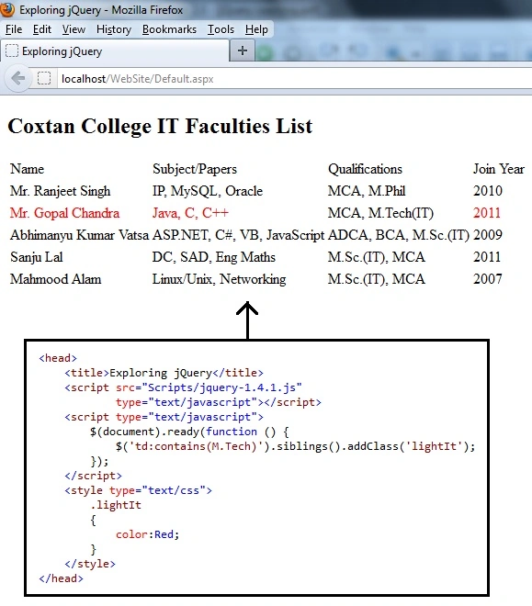Click the Name column header
Viewport: 532px width, 606px height.
click(27, 169)
